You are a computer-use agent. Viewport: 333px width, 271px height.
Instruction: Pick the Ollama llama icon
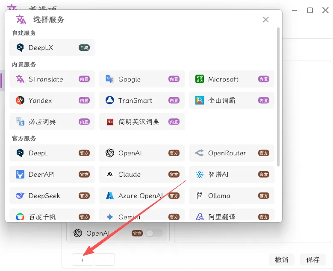pyautogui.click(x=200, y=195)
